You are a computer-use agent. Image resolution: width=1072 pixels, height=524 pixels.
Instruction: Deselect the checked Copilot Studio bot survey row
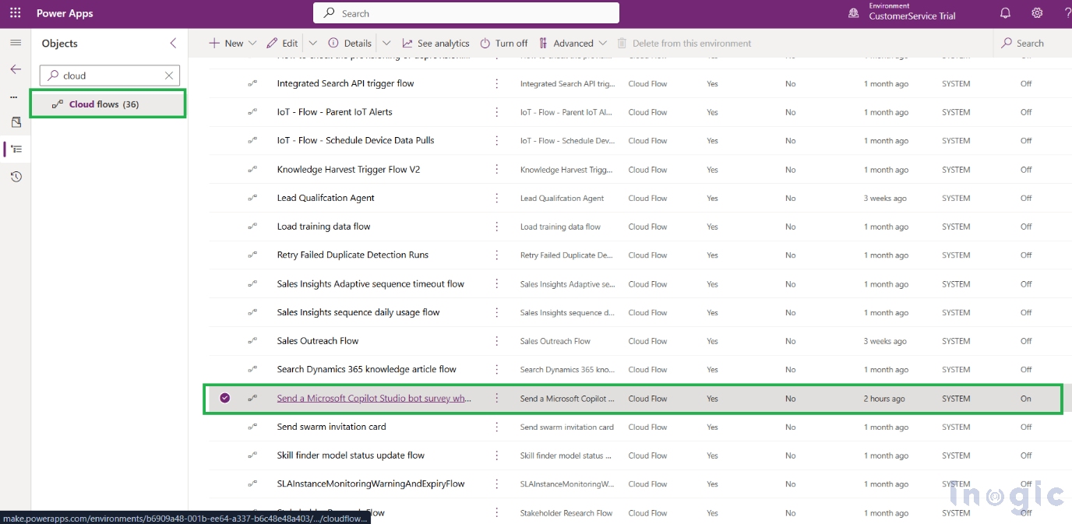225,398
